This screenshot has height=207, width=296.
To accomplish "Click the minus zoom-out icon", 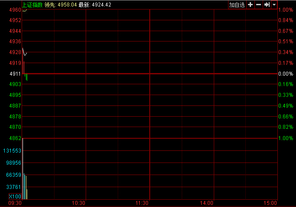I will [x=258, y=5].
